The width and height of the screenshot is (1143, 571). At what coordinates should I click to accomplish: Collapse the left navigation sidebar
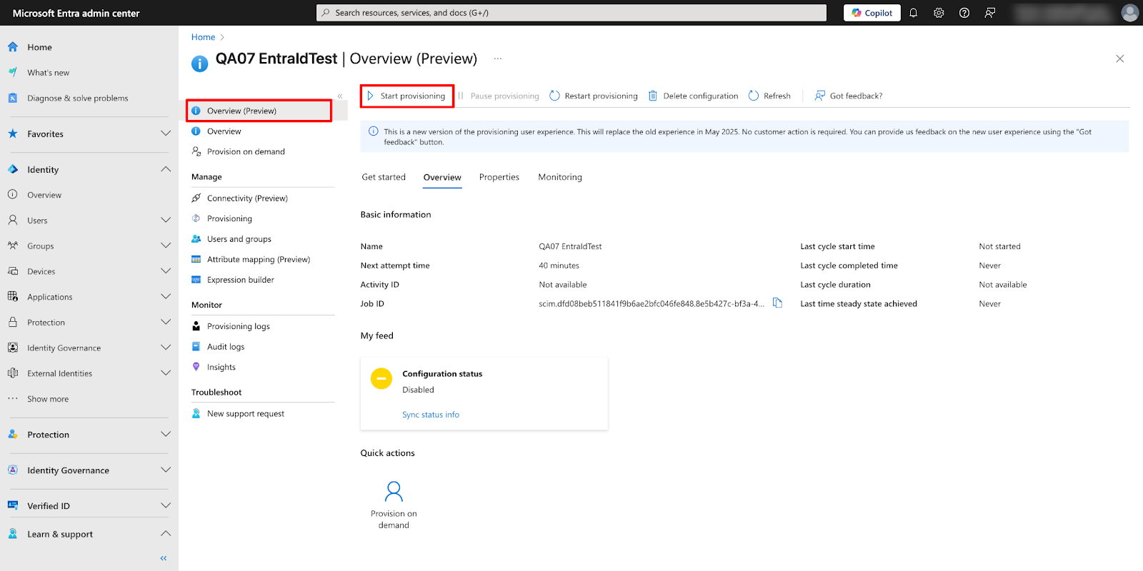click(164, 558)
